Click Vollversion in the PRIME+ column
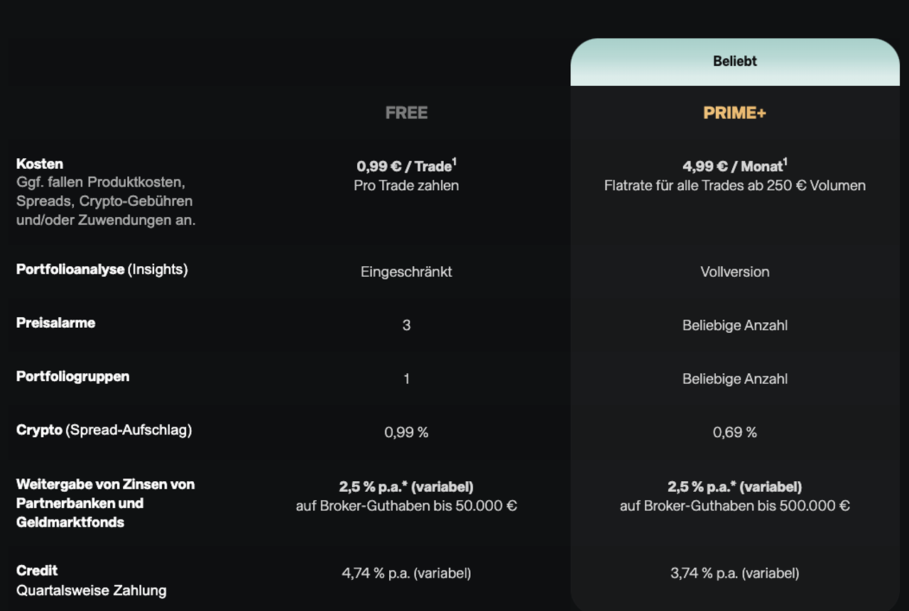The height and width of the screenshot is (611, 909). click(735, 272)
